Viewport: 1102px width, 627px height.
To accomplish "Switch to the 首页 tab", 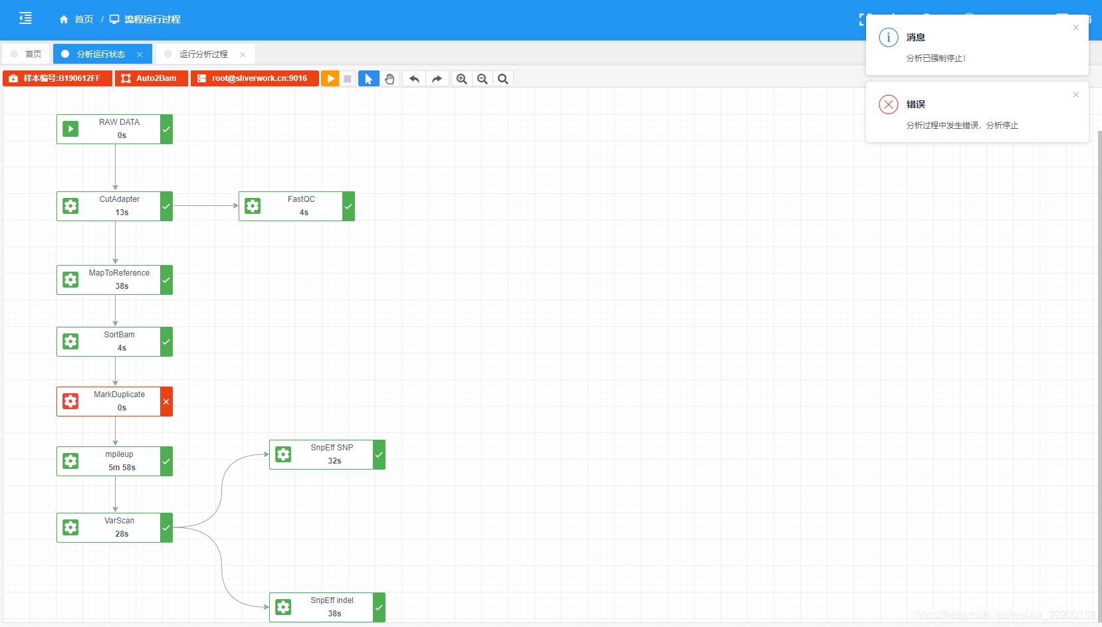I will coord(26,54).
